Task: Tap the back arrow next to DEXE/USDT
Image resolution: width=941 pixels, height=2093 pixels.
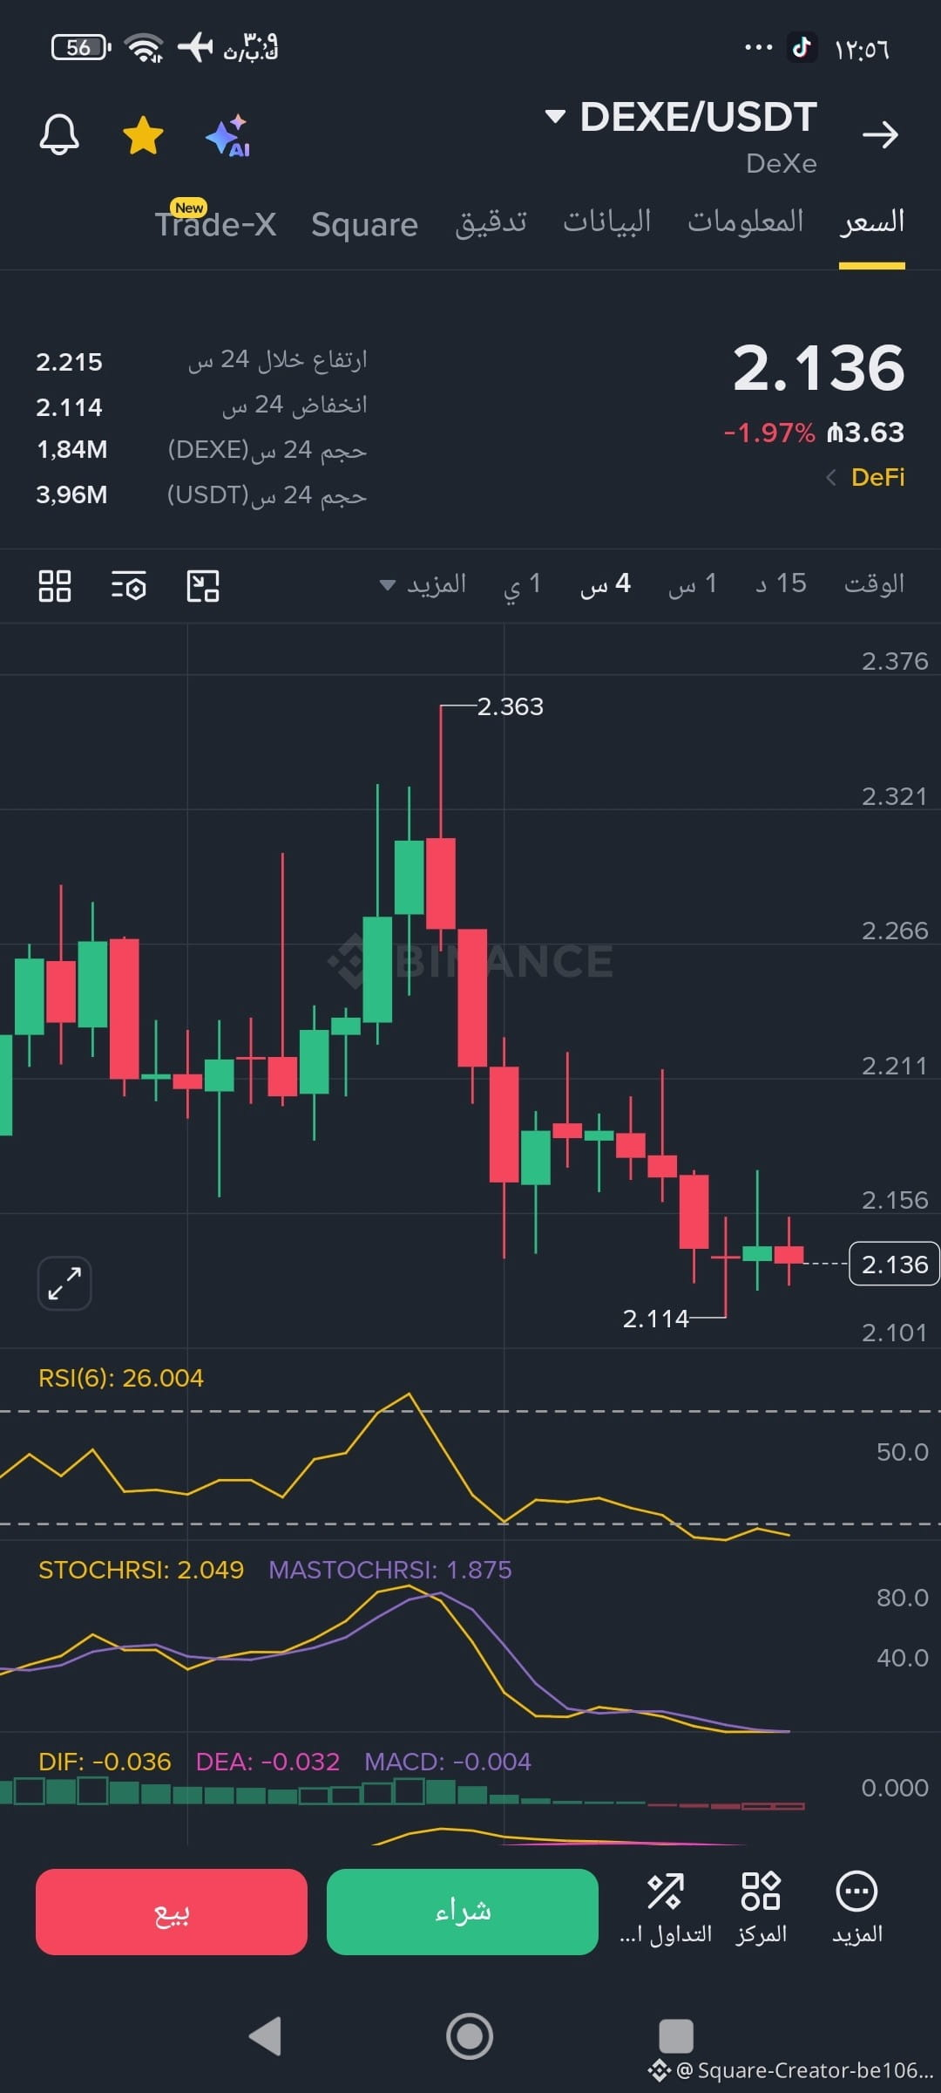Action: click(x=880, y=134)
